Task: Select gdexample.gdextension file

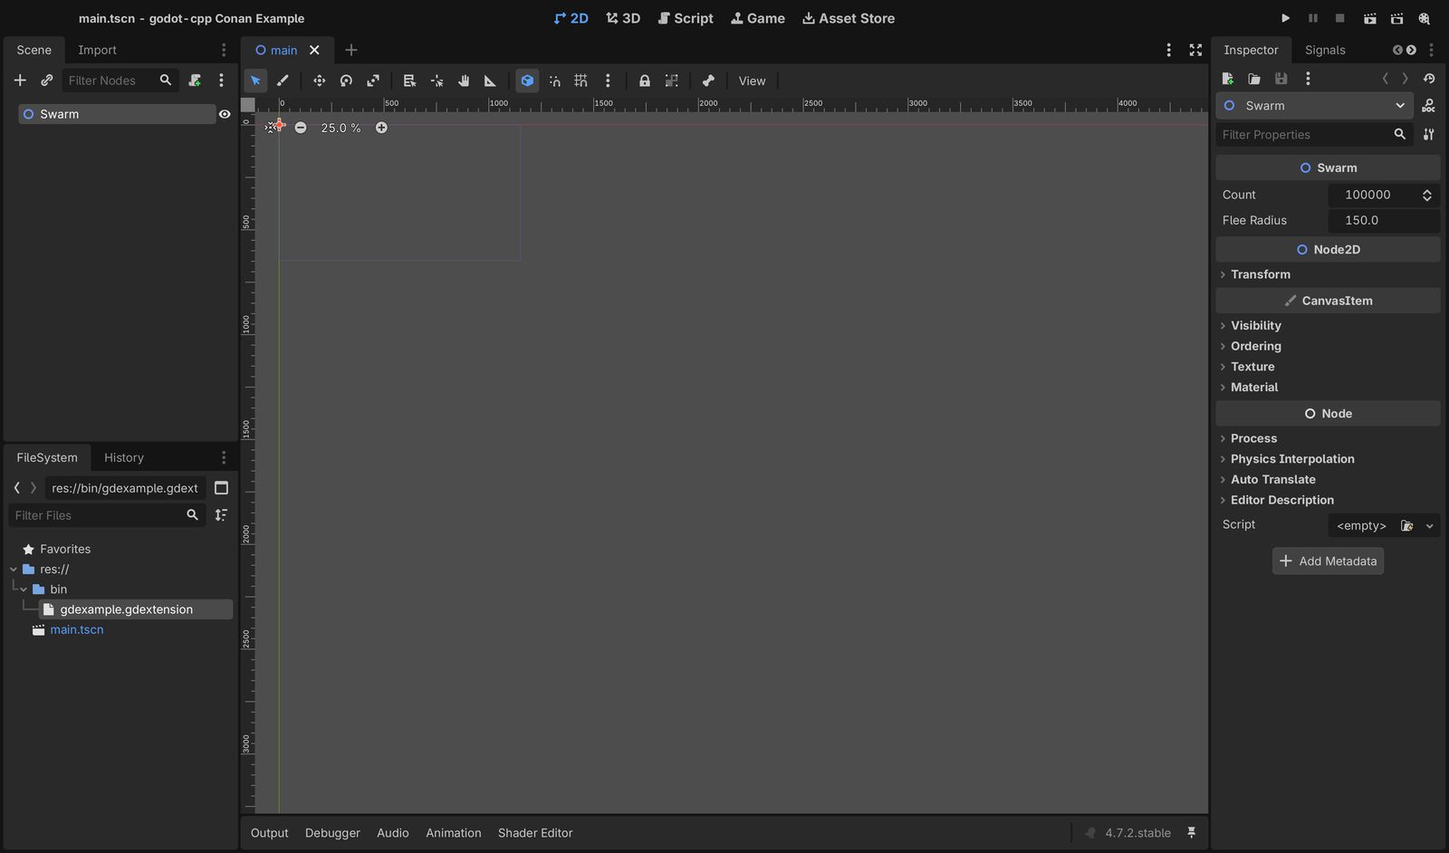Action: tap(136, 609)
